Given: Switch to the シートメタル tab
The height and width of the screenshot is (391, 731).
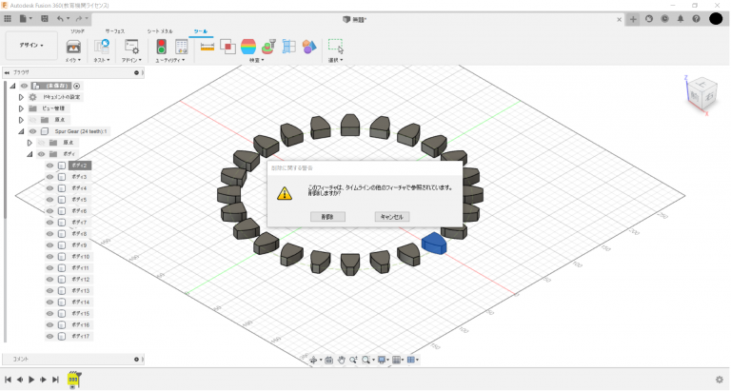Looking at the screenshot, I should 160,31.
